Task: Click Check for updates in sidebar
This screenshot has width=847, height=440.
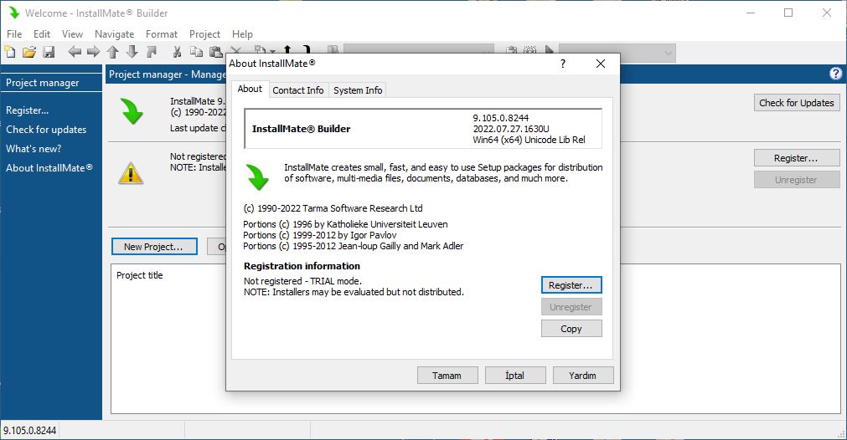Action: [x=46, y=130]
